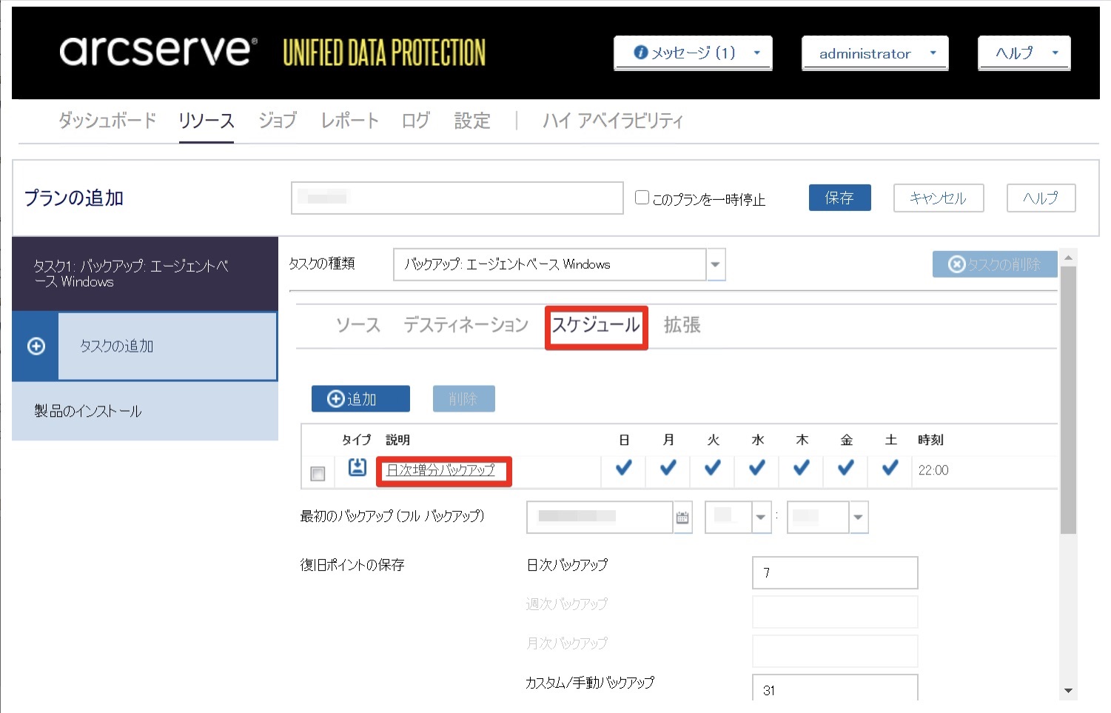1111x713 pixels.
Task: Toggle the Thursday (木) checkmark for daily backup
Action: pos(802,467)
